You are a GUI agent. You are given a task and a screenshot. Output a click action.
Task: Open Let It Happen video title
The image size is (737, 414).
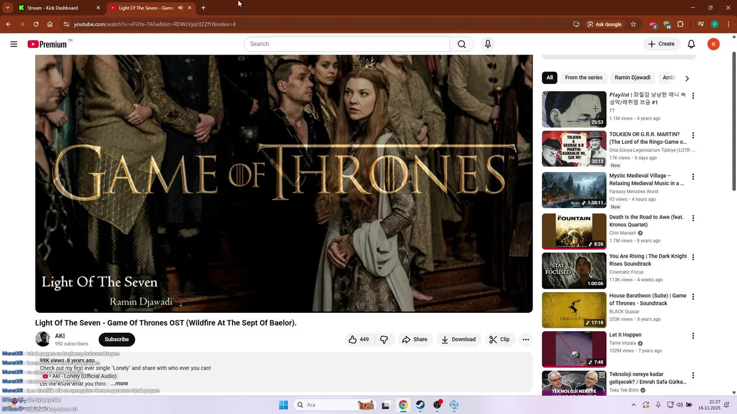click(625, 335)
